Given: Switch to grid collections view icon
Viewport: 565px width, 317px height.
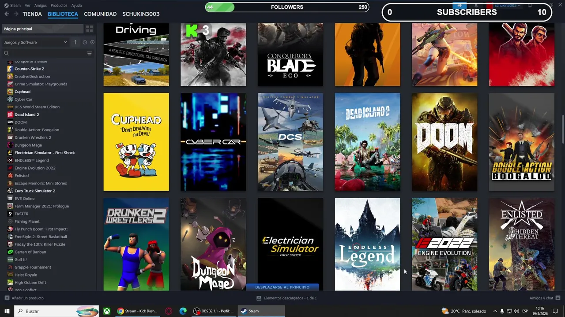Looking at the screenshot, I should click(89, 29).
